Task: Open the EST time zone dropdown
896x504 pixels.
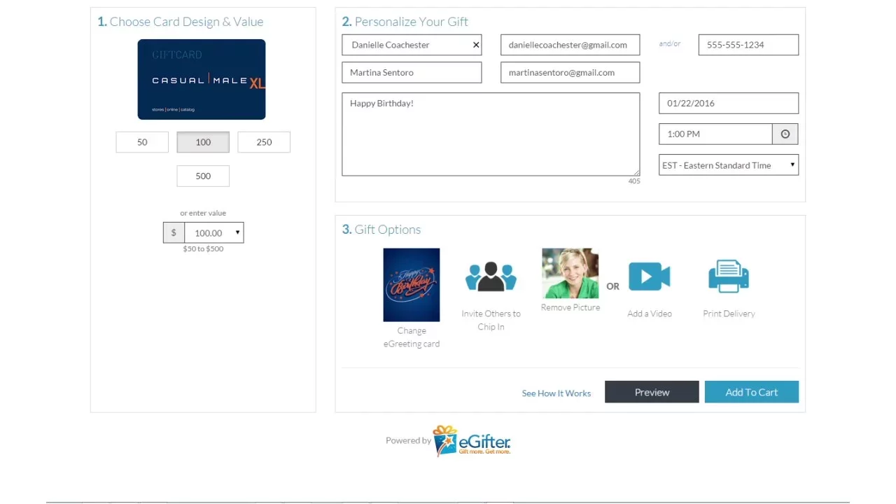Action: [x=729, y=165]
